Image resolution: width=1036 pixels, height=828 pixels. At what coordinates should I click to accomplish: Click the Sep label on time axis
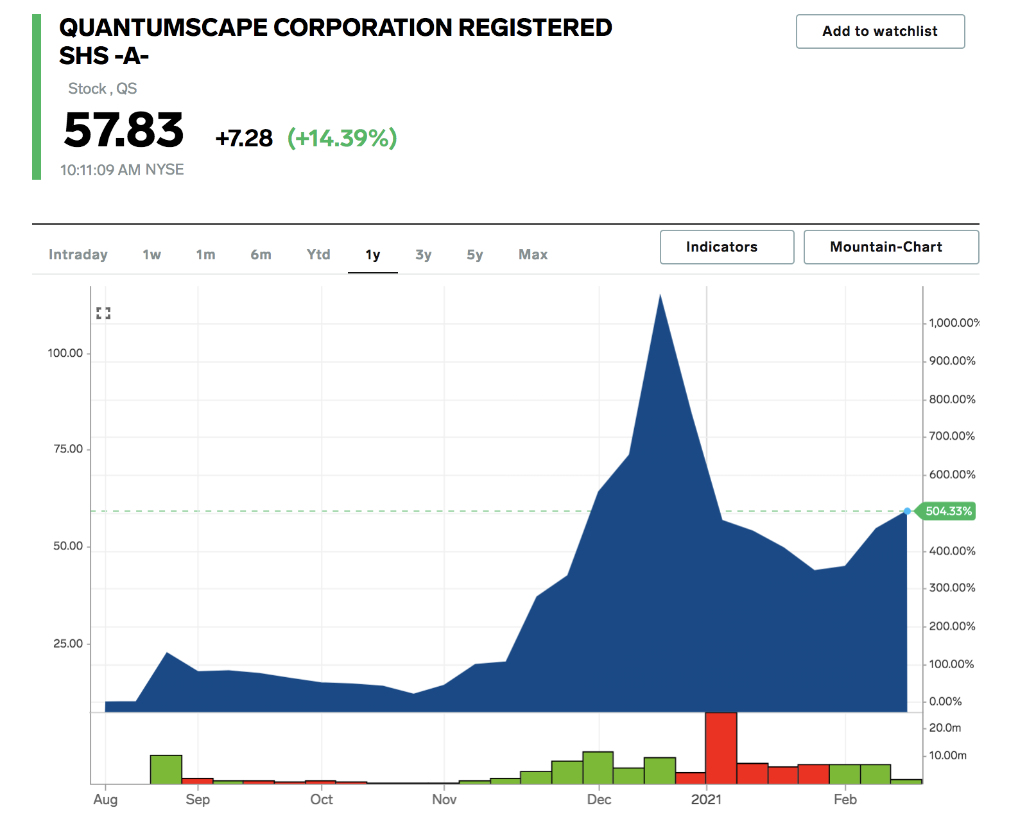point(198,800)
